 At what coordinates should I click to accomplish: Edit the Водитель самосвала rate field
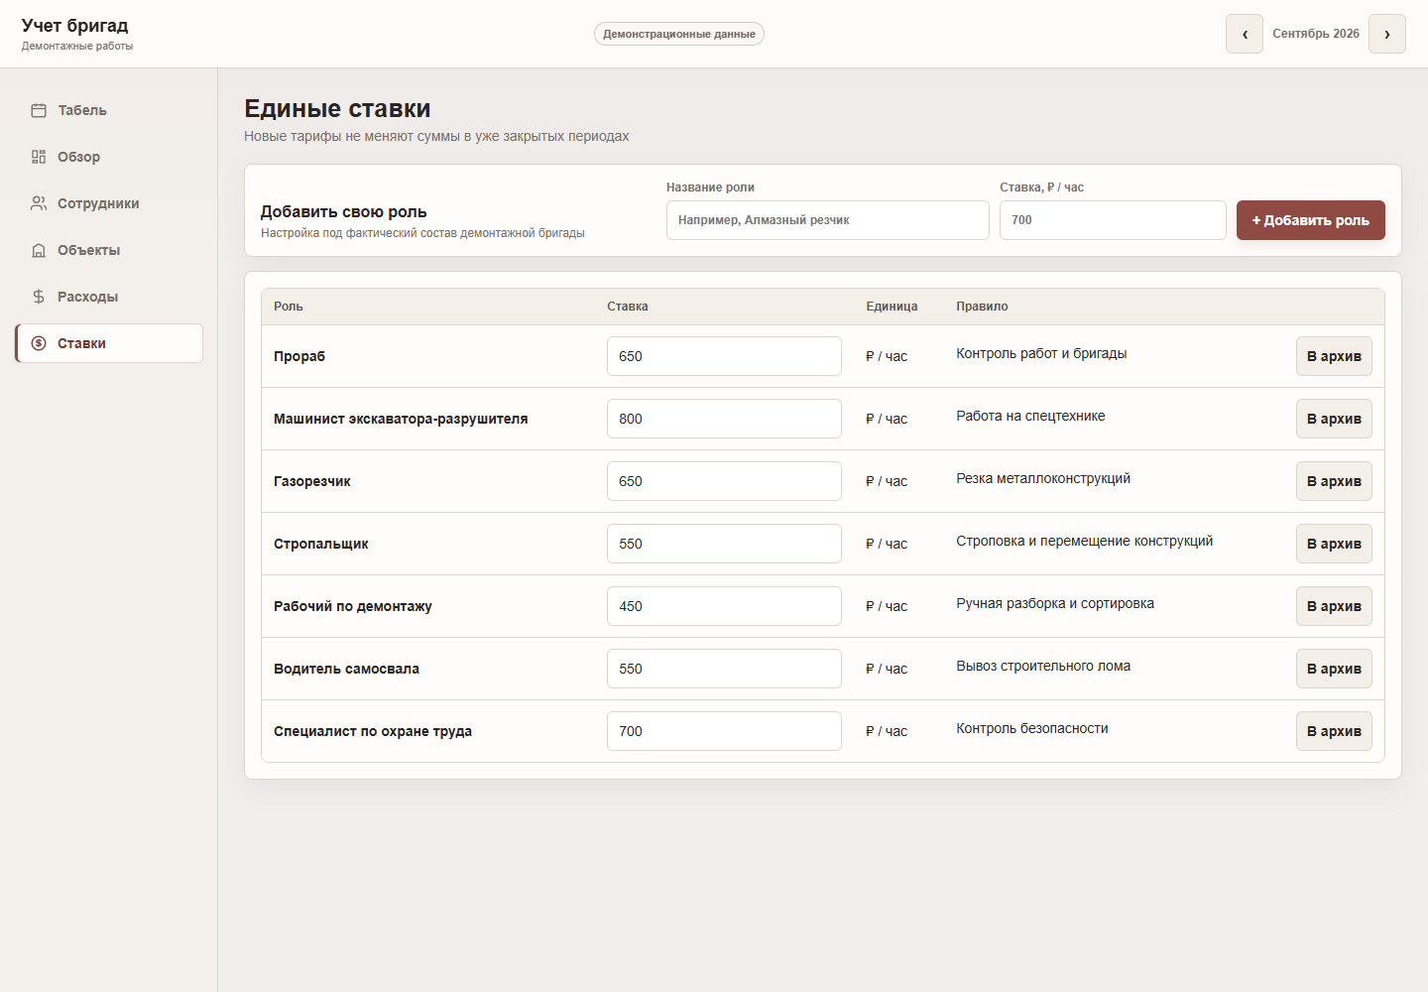click(724, 669)
